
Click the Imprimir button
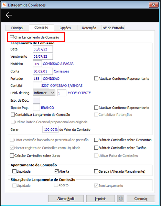coord(100,198)
